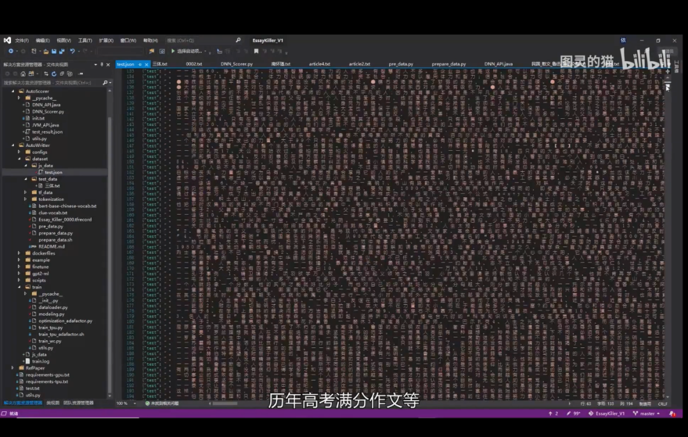Expand the configs folder
The image size is (688, 437).
click(19, 152)
